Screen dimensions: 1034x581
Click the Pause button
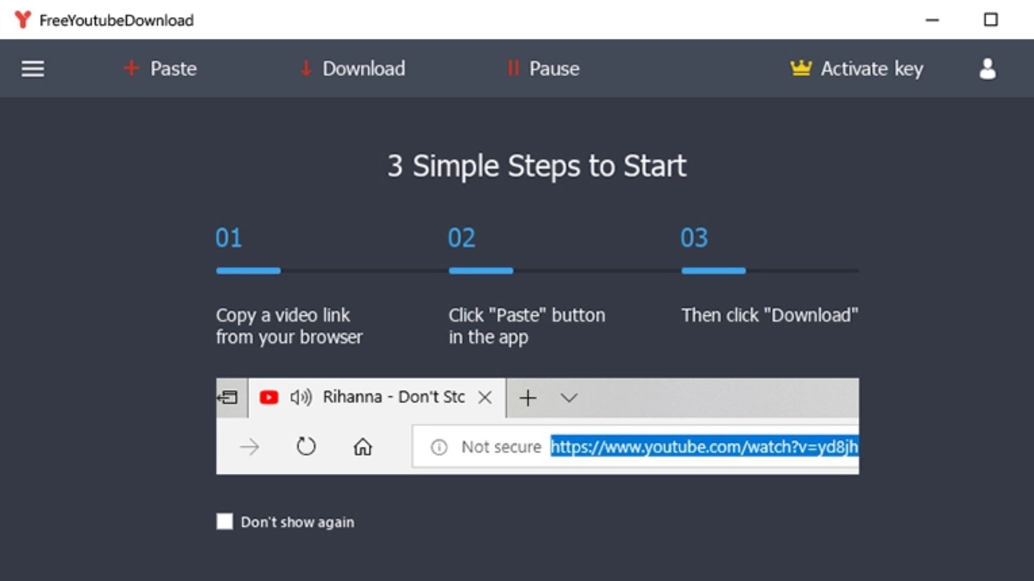543,68
